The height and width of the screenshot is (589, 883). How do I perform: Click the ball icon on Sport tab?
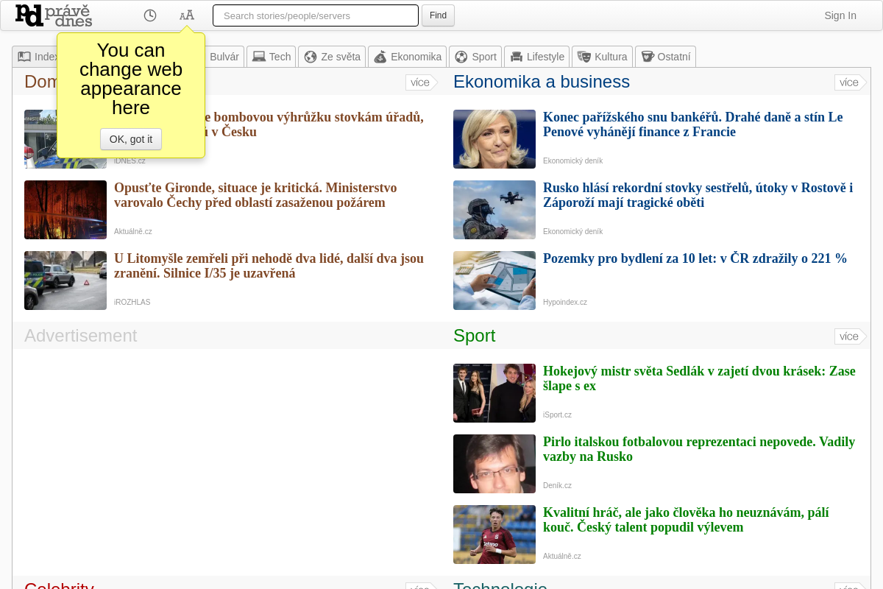[x=461, y=57]
